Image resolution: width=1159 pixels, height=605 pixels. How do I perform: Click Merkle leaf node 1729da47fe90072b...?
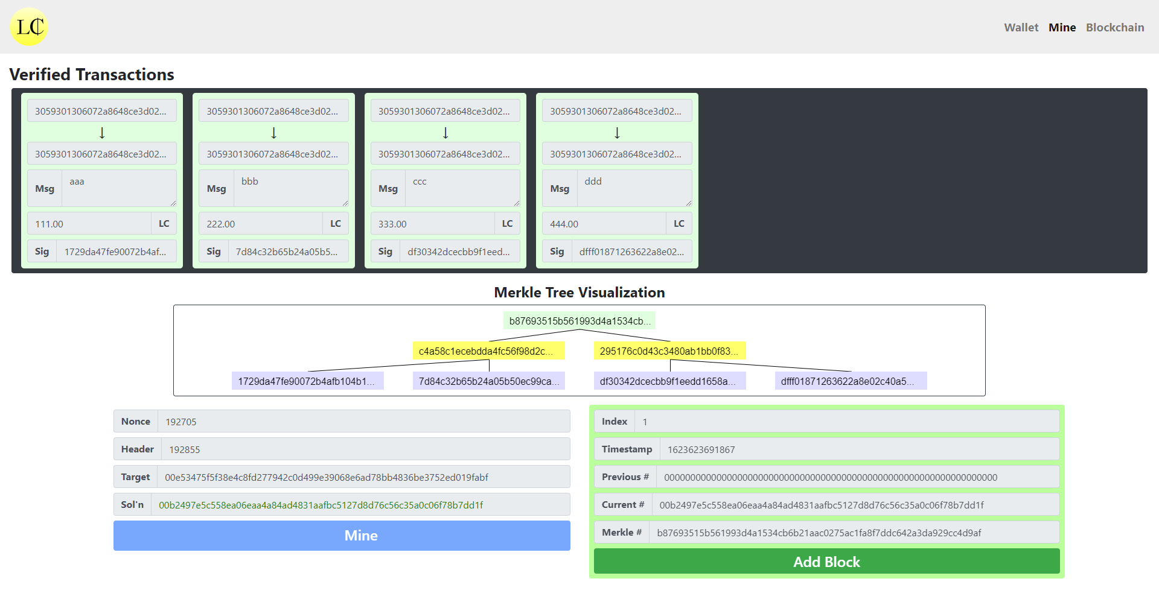point(308,381)
